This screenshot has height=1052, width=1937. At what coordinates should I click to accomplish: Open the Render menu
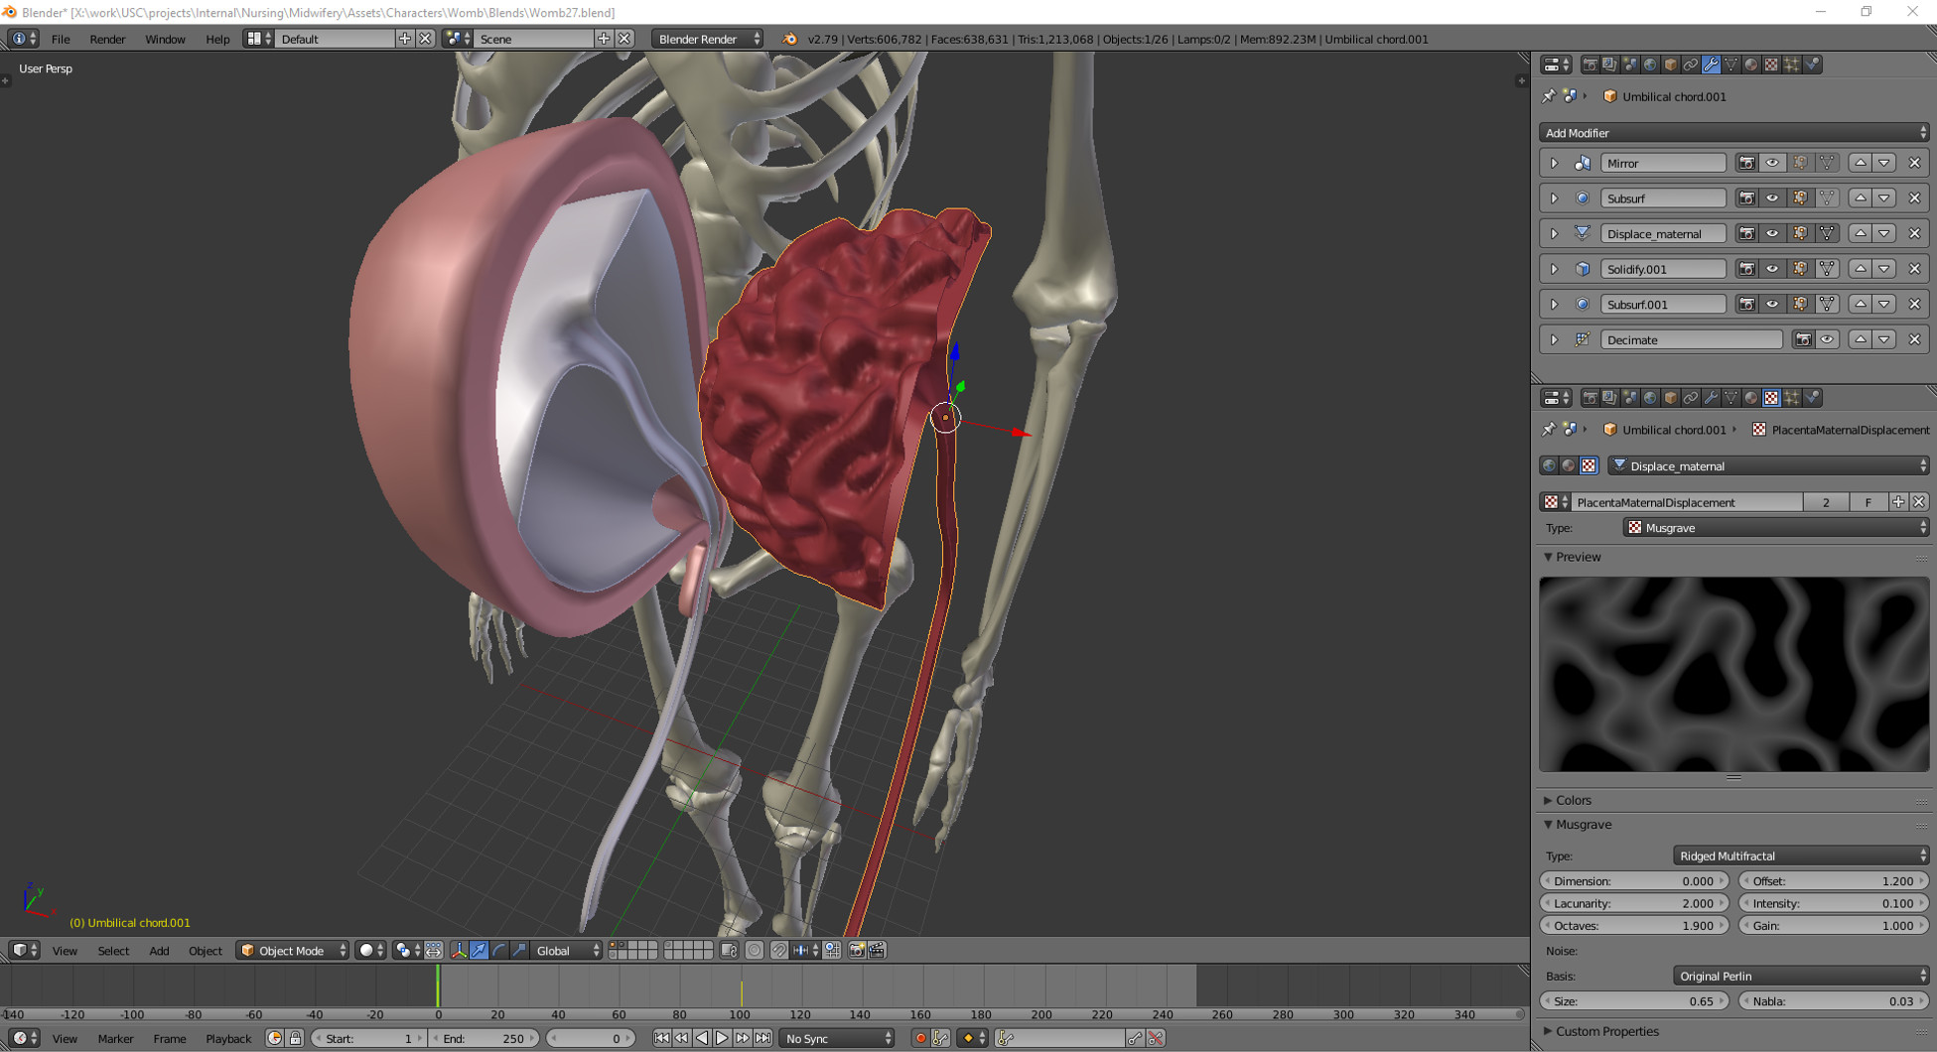pos(107,39)
